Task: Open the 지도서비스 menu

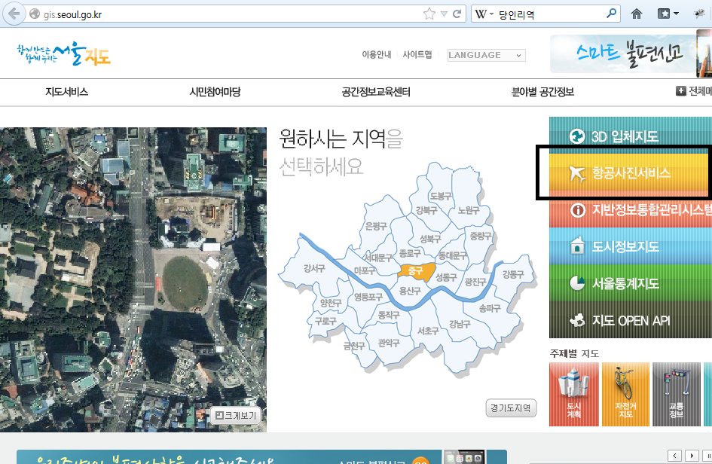Action: click(x=67, y=92)
